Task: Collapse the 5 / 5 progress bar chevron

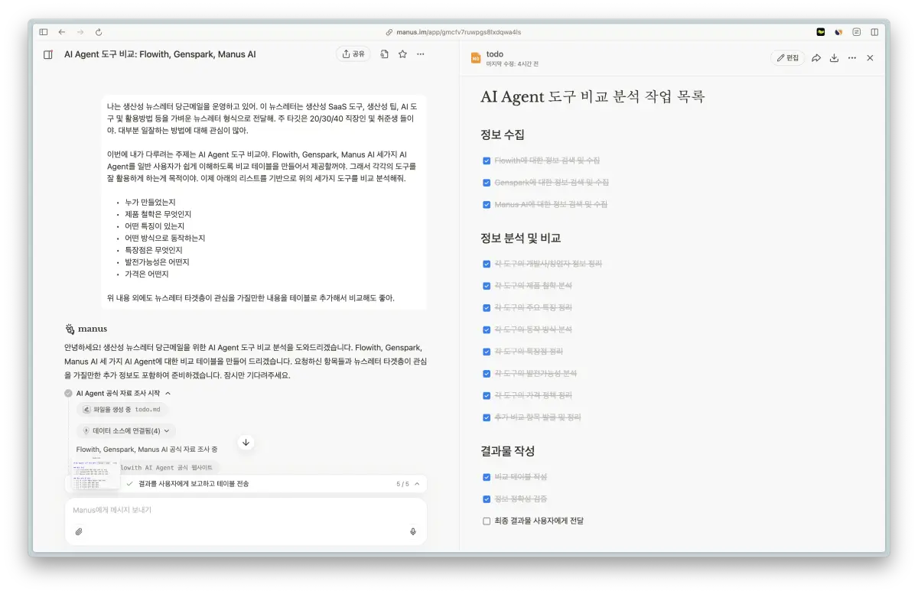Action: click(x=417, y=484)
